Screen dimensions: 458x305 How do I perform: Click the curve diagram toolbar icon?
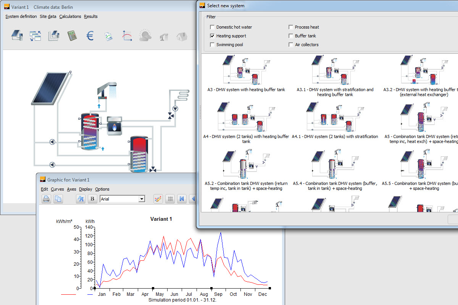click(126, 36)
